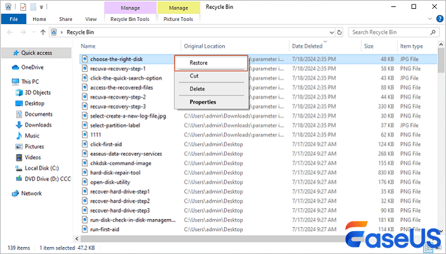The width and height of the screenshot is (446, 254).
Task: Select the access-the-recovered-files file
Action: [x=122, y=87]
